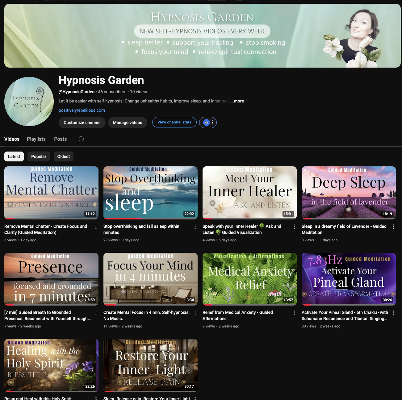Switch to the Playlists tab
Image resolution: width=402 pixels, height=400 pixels.
point(36,139)
